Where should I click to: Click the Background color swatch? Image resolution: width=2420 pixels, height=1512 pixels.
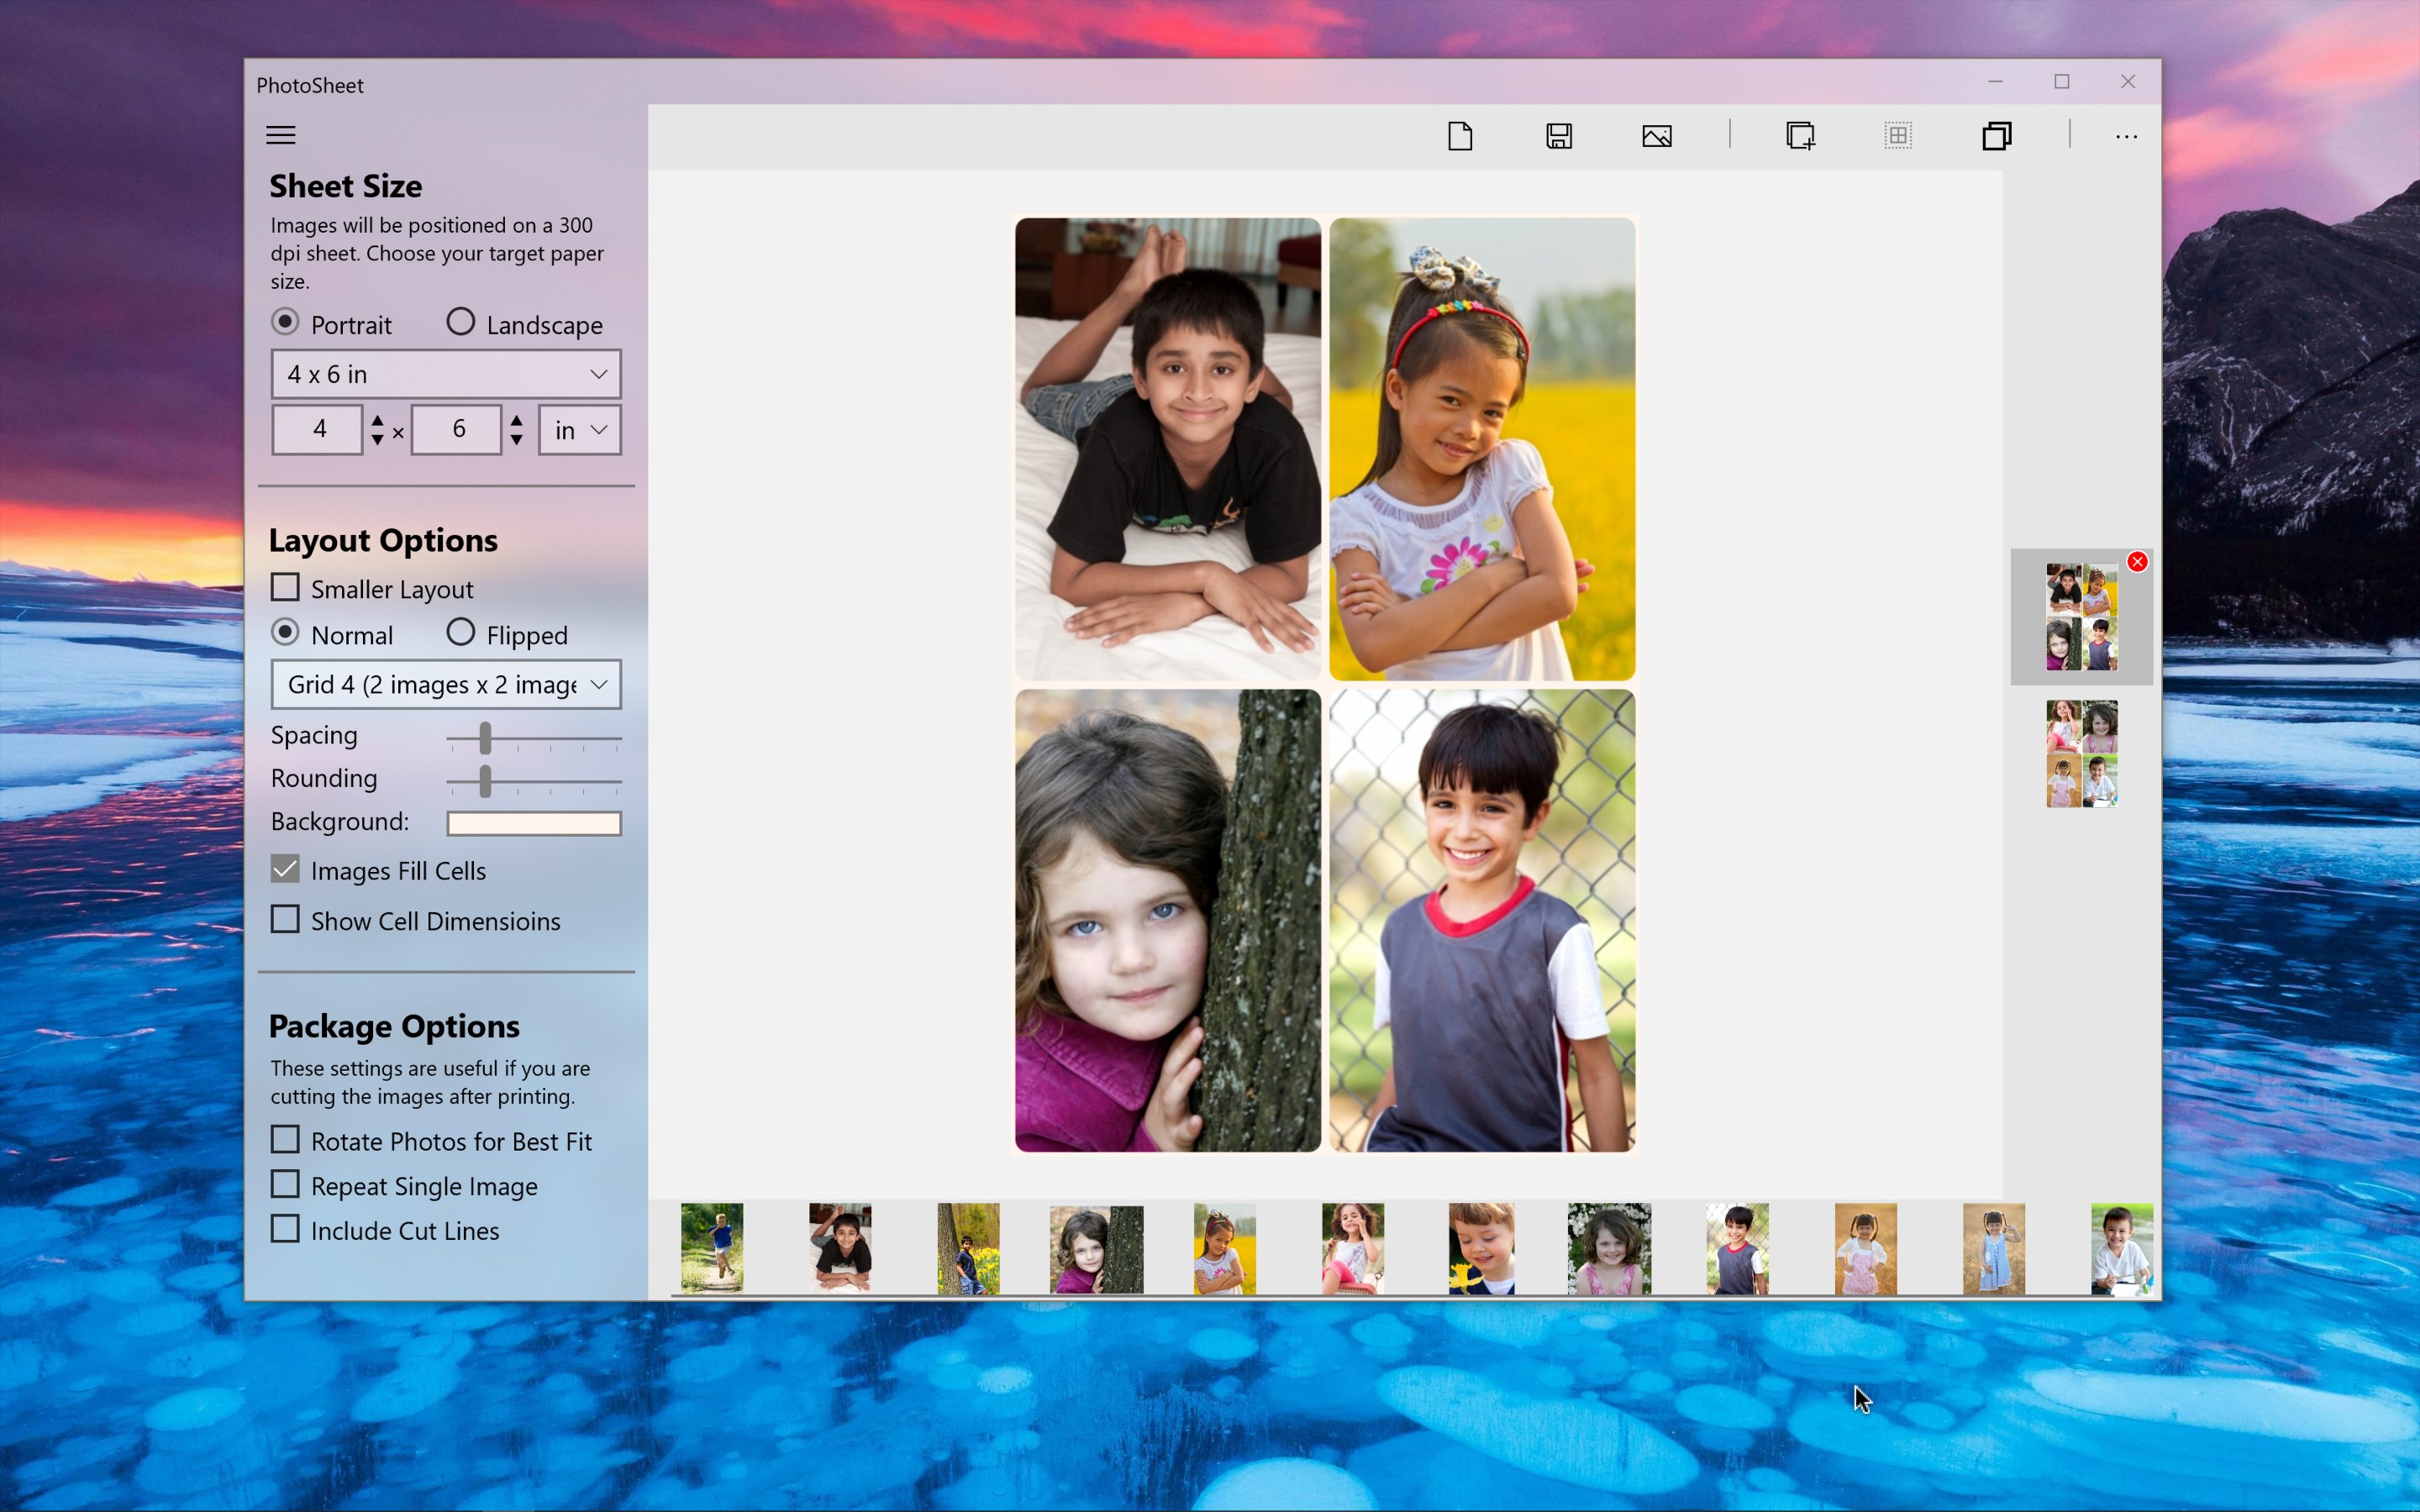534,823
